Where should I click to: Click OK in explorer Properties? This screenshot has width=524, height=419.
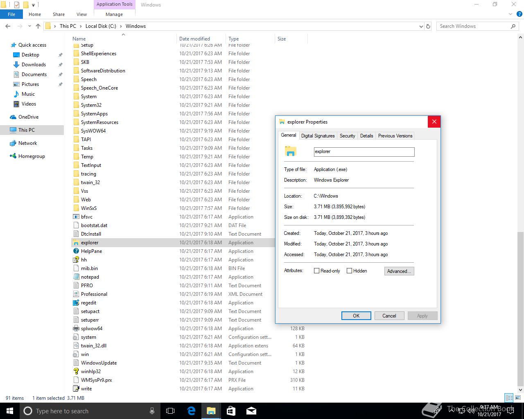tap(356, 316)
